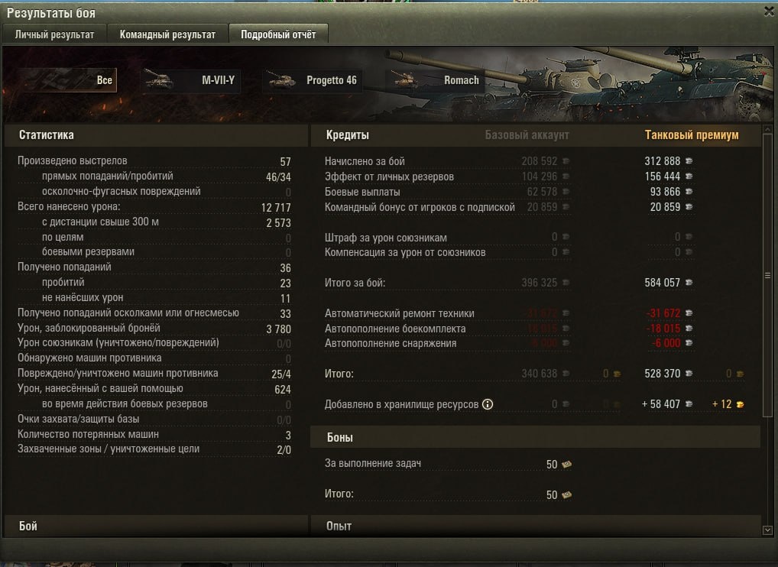Click the Базовый аккаунт column header
This screenshot has width=778, height=567.
click(x=527, y=135)
